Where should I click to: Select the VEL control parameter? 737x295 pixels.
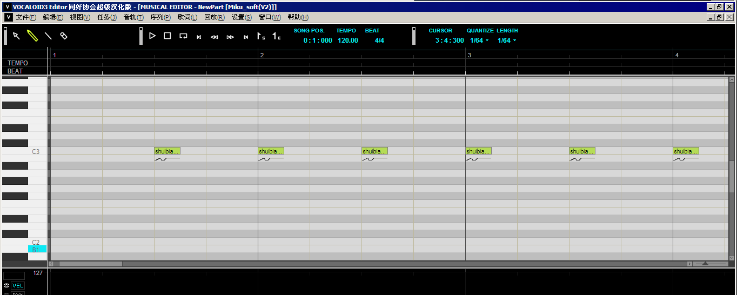tap(18, 285)
